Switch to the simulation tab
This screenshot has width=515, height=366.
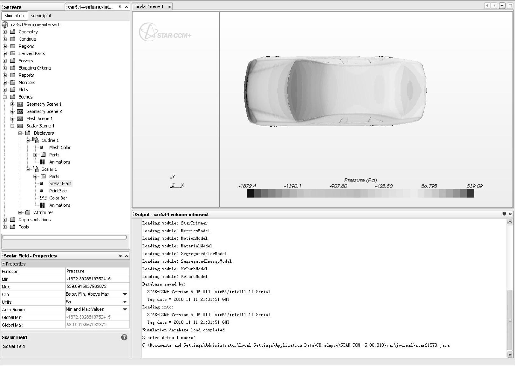coord(15,16)
